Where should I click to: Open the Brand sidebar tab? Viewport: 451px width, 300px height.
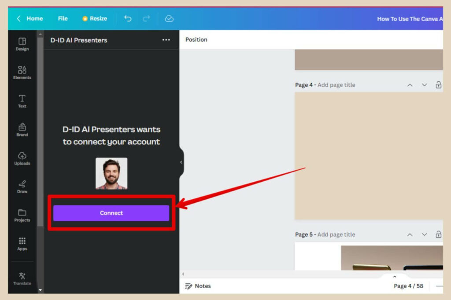[x=22, y=130]
